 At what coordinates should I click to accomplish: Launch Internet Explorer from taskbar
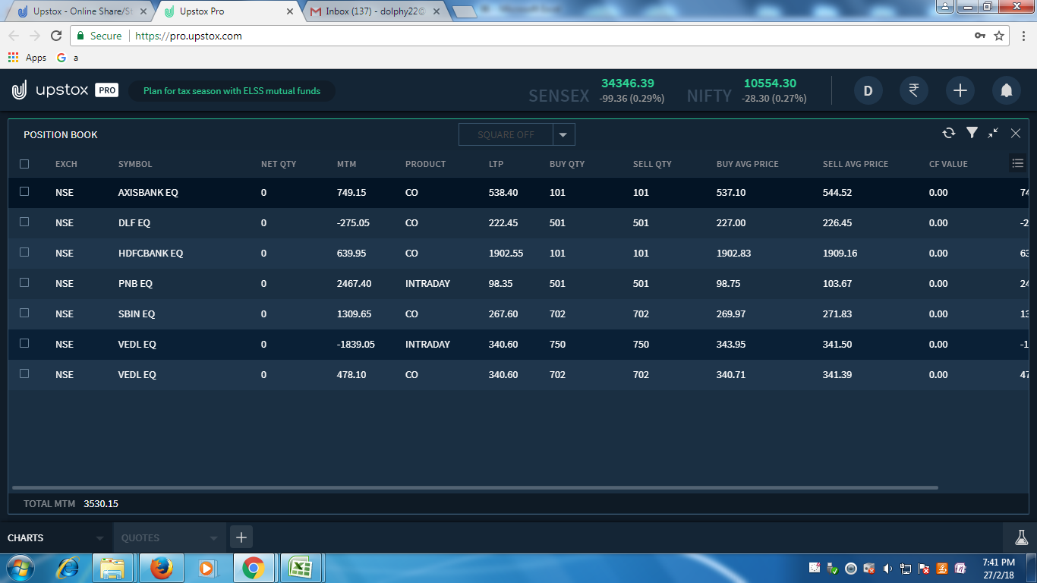(x=70, y=568)
